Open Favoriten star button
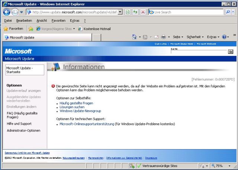The width and height of the screenshot is (238, 170). coord(13,29)
